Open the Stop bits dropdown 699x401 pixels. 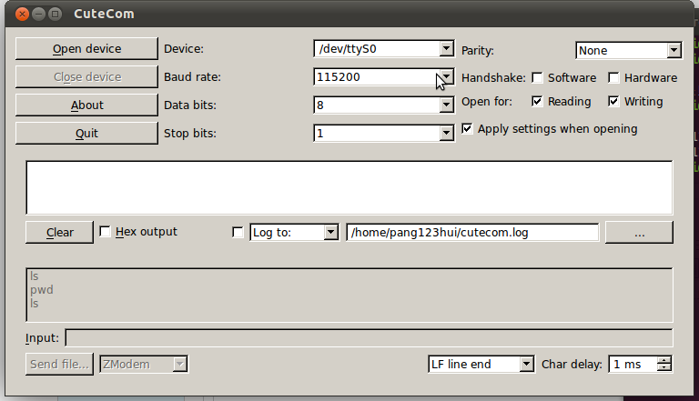click(446, 134)
